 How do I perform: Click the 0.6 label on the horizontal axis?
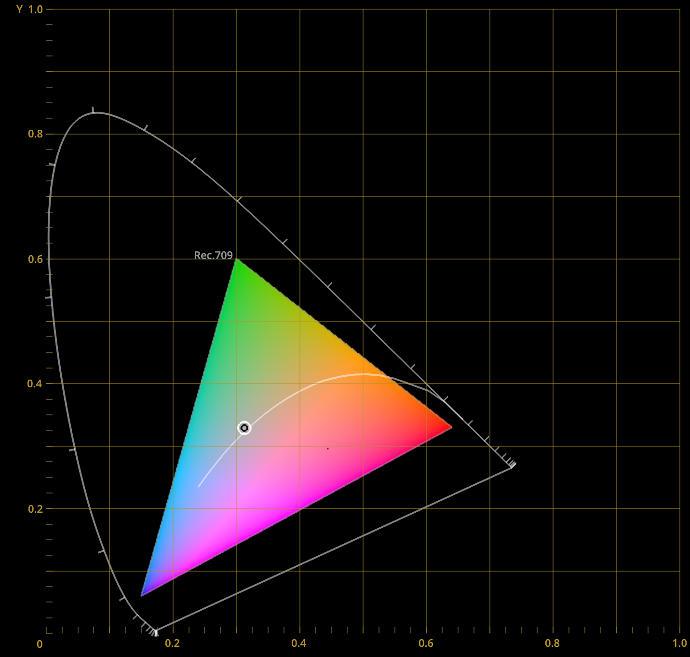click(425, 643)
